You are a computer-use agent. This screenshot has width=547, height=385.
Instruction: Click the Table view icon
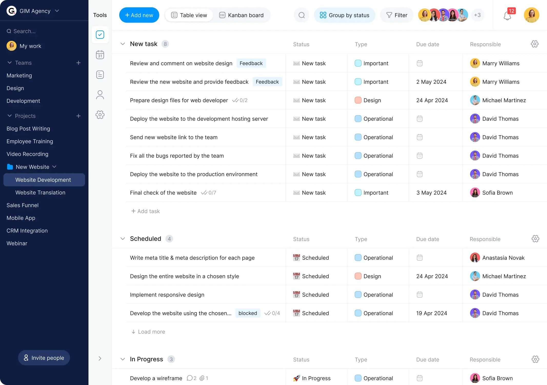pos(174,15)
